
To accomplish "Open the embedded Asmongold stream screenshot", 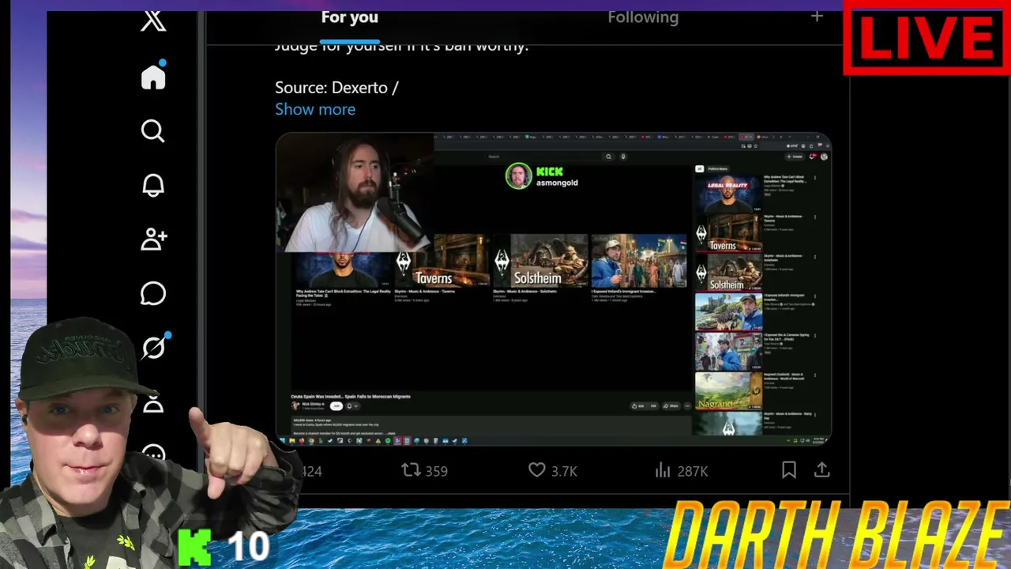I will pos(553,288).
